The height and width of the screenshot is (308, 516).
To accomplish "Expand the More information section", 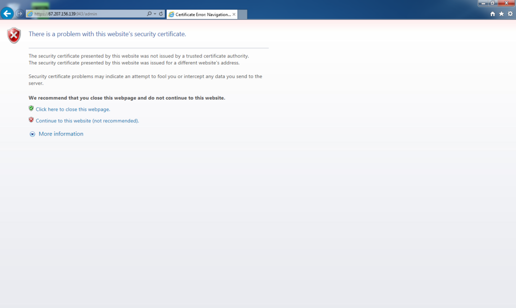I will (x=32, y=134).
